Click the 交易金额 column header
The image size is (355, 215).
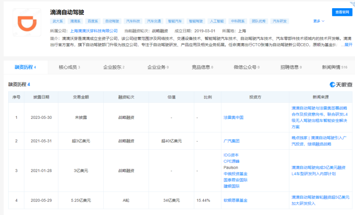[81, 97]
